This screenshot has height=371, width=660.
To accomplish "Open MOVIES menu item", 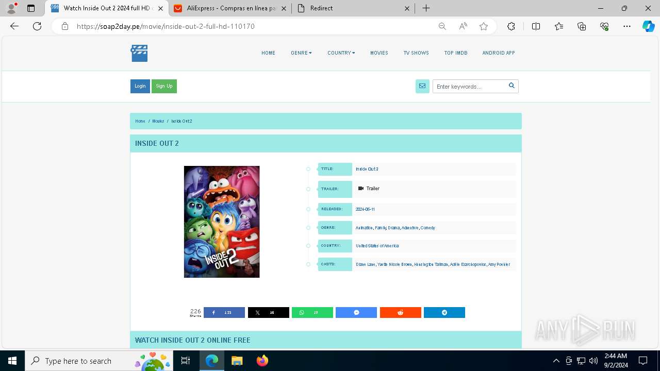I will 379,53.
